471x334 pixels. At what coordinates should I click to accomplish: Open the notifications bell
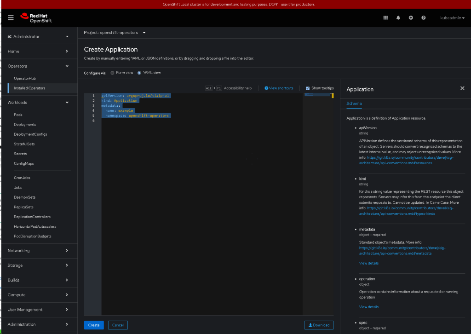398,18
